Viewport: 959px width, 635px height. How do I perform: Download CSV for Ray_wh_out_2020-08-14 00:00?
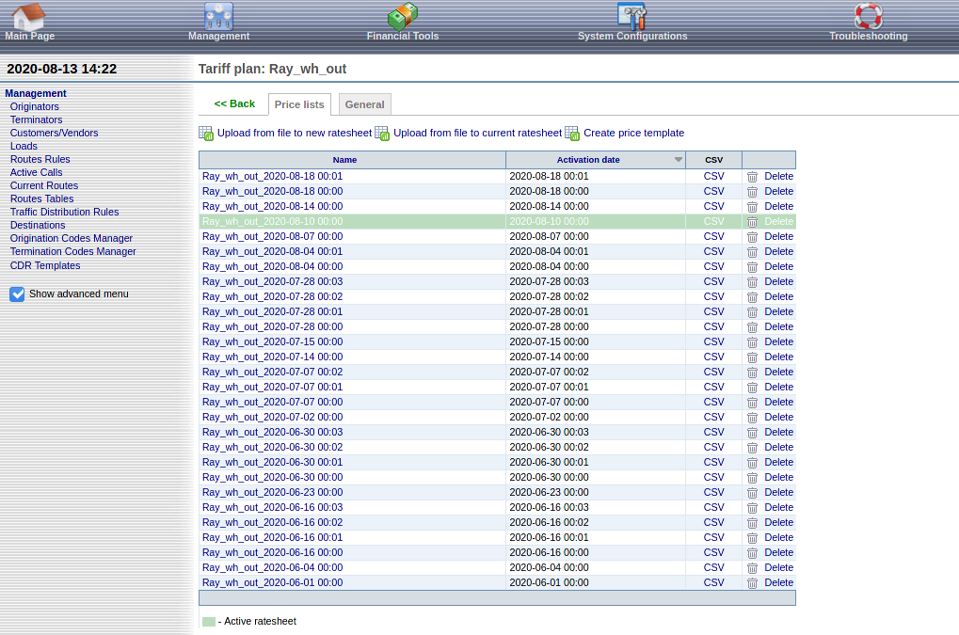click(x=713, y=206)
